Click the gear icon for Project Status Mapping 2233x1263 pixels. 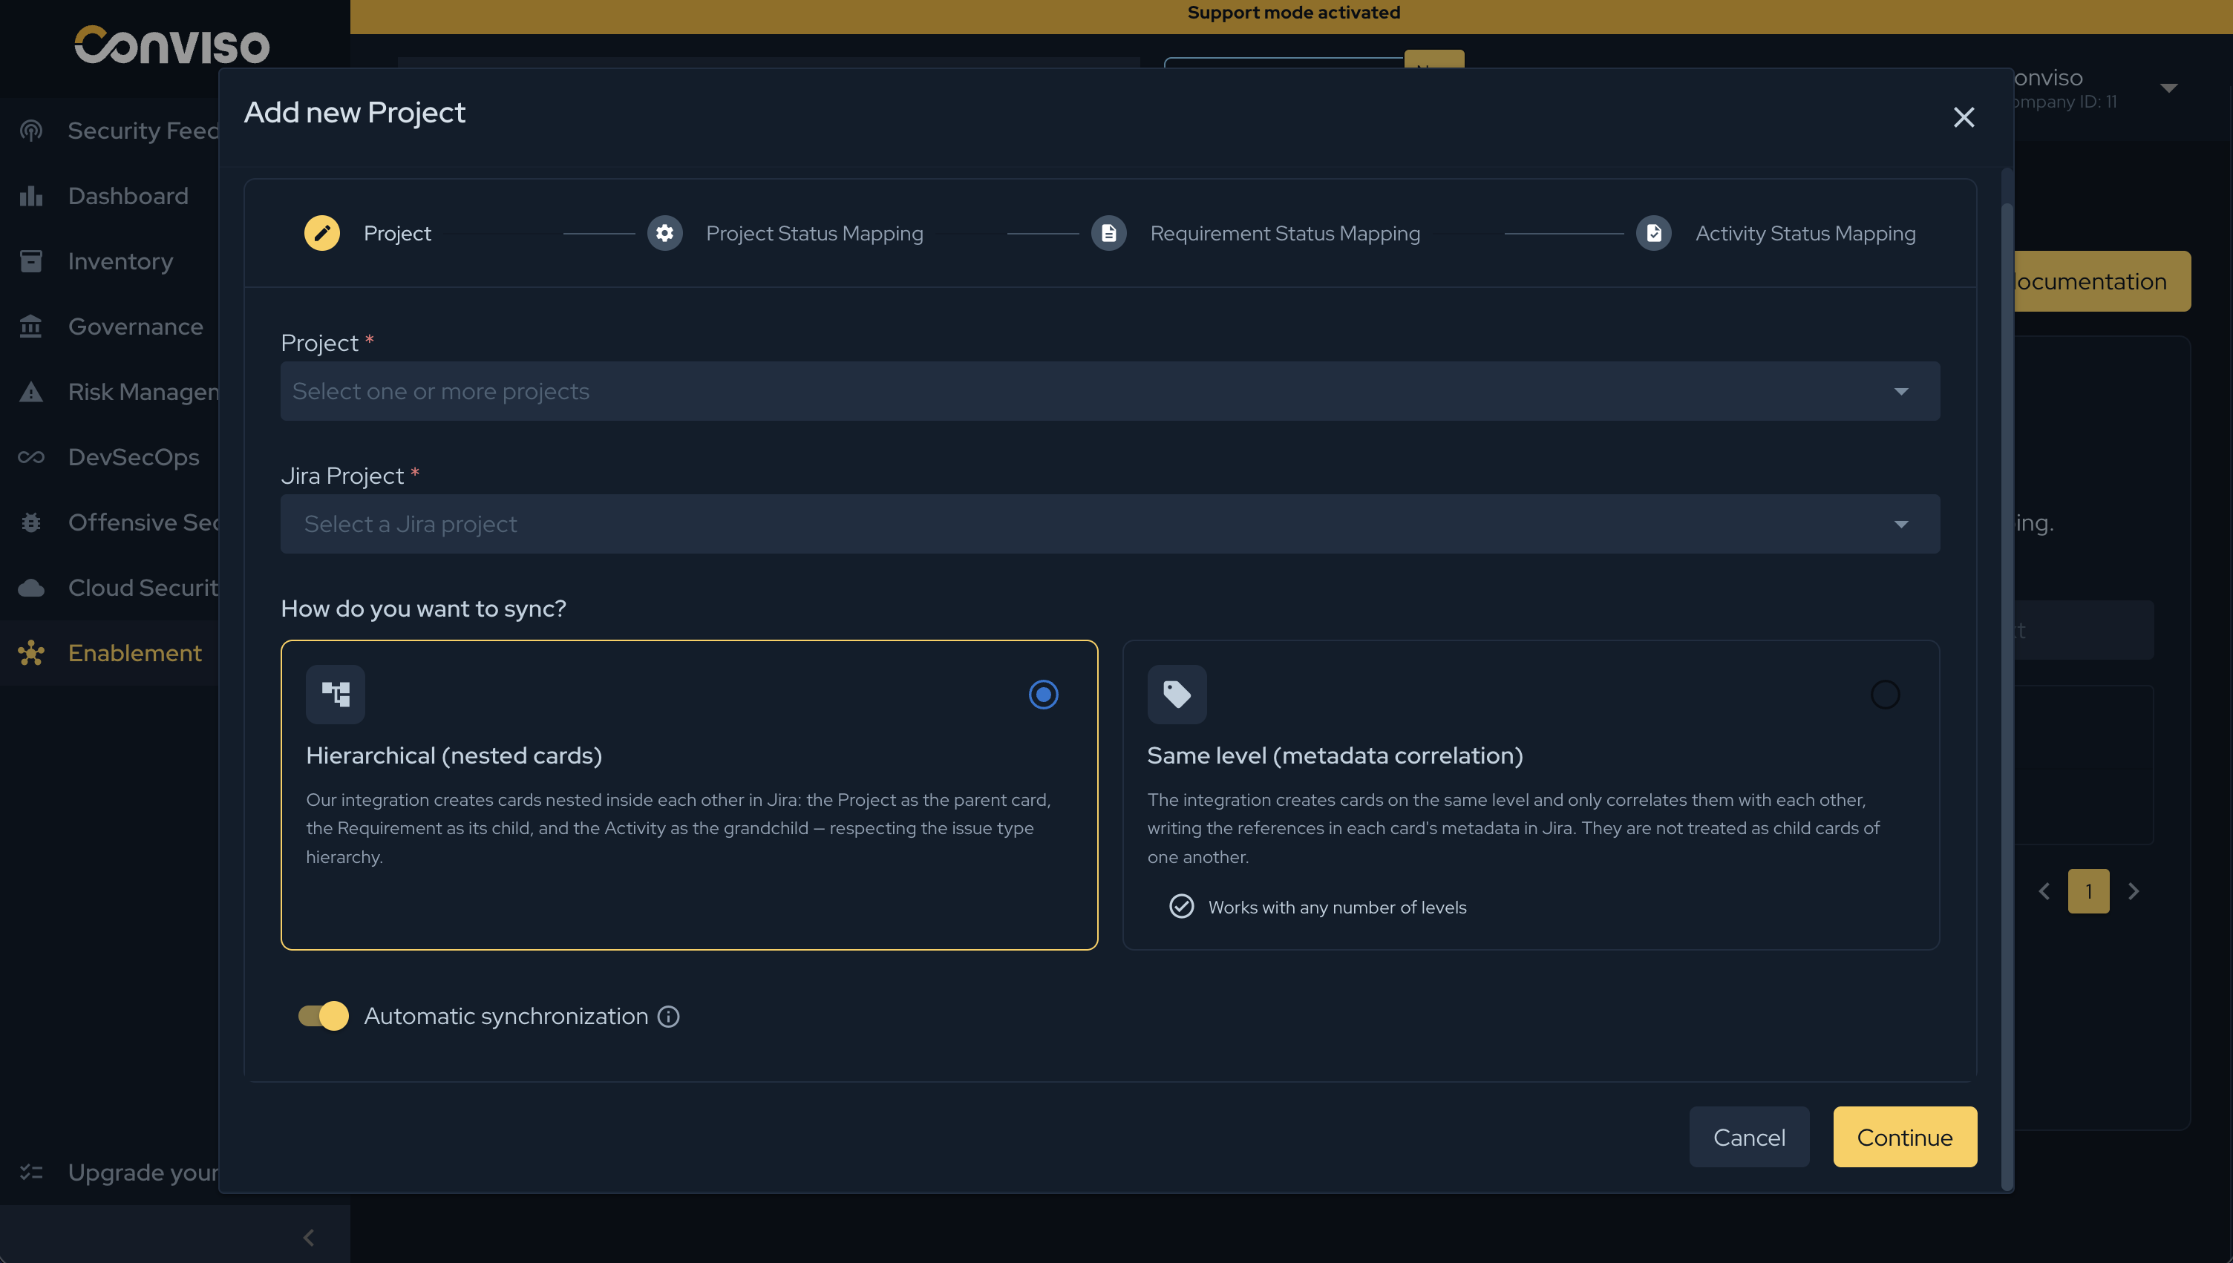click(664, 233)
